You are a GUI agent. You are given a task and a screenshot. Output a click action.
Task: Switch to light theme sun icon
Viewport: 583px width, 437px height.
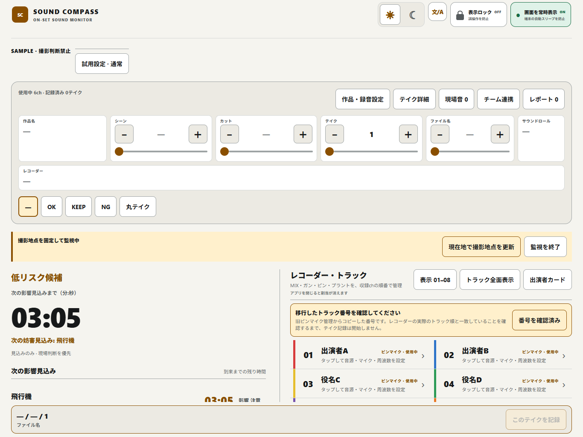(x=390, y=15)
